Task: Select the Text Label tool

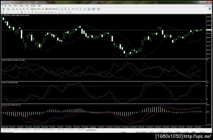Action: click(x=32, y=12)
